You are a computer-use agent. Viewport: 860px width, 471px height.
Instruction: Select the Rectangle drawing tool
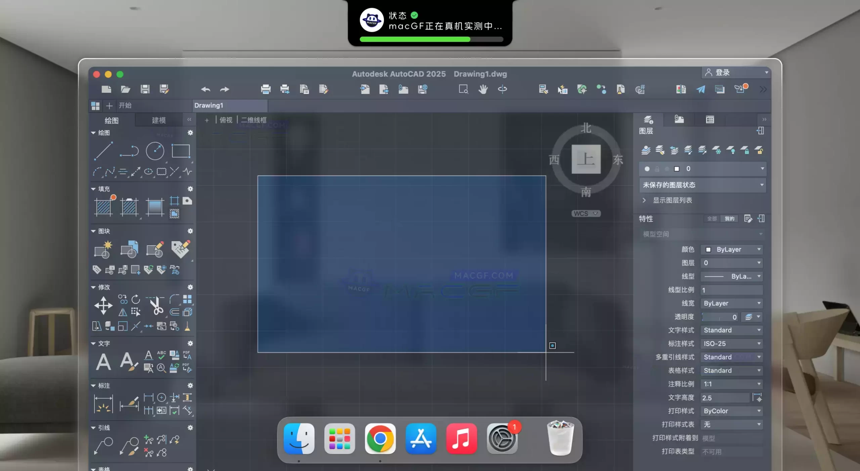click(x=181, y=151)
